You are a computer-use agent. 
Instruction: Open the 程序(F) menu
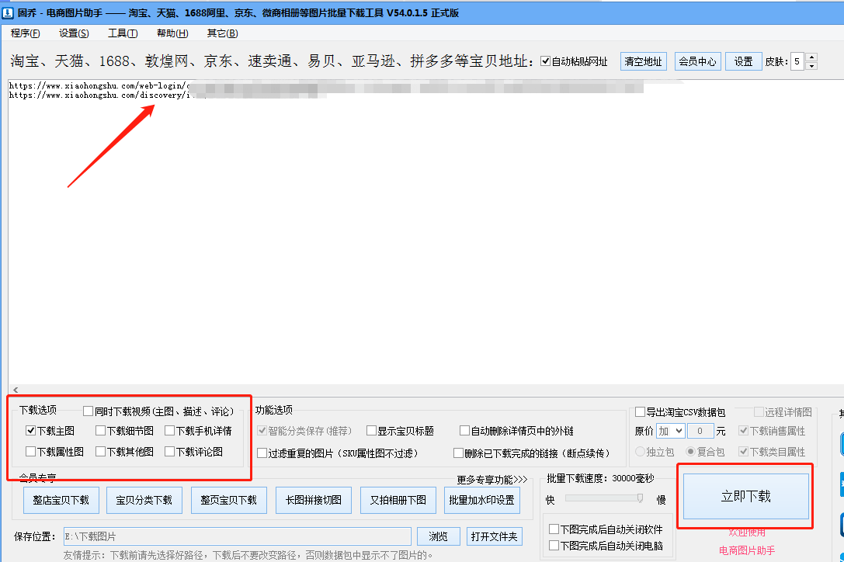pyautogui.click(x=26, y=33)
